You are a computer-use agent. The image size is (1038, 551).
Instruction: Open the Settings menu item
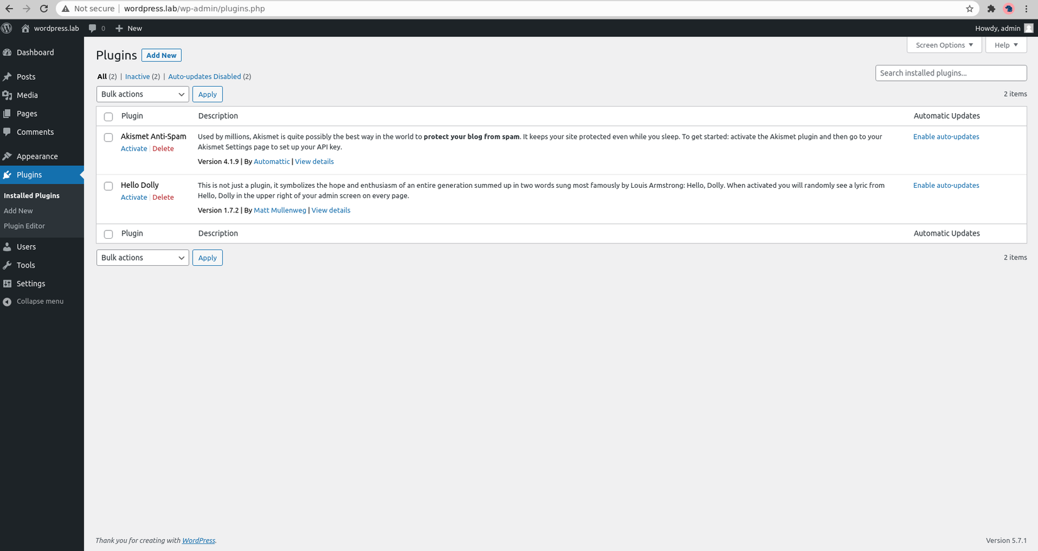coord(42,283)
